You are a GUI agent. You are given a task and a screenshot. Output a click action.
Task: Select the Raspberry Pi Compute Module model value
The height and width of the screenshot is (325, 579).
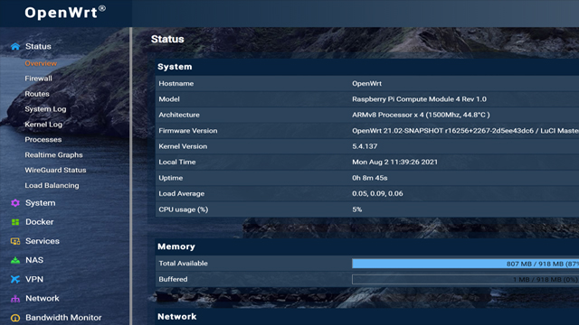(419, 99)
